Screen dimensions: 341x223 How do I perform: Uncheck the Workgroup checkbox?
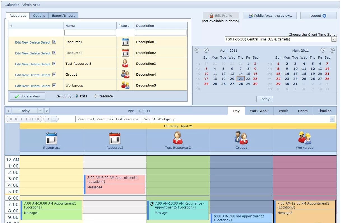point(54,85)
